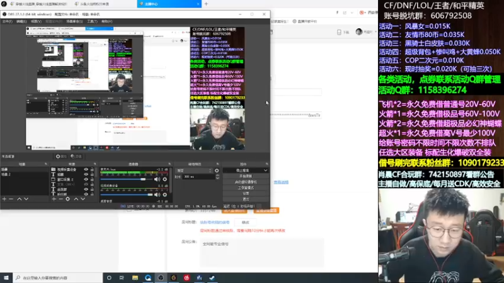Open settings gear of the second mixer channel
This screenshot has height=283, width=504.
165,194
